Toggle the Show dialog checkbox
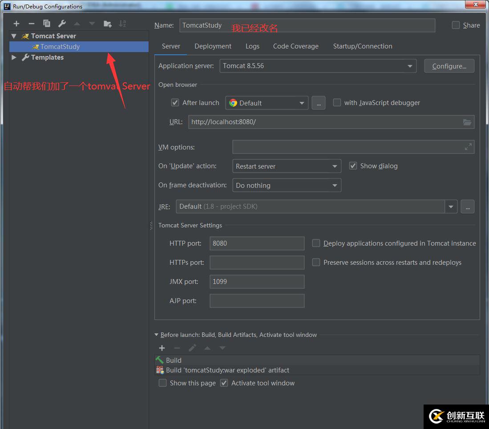 (x=353, y=166)
